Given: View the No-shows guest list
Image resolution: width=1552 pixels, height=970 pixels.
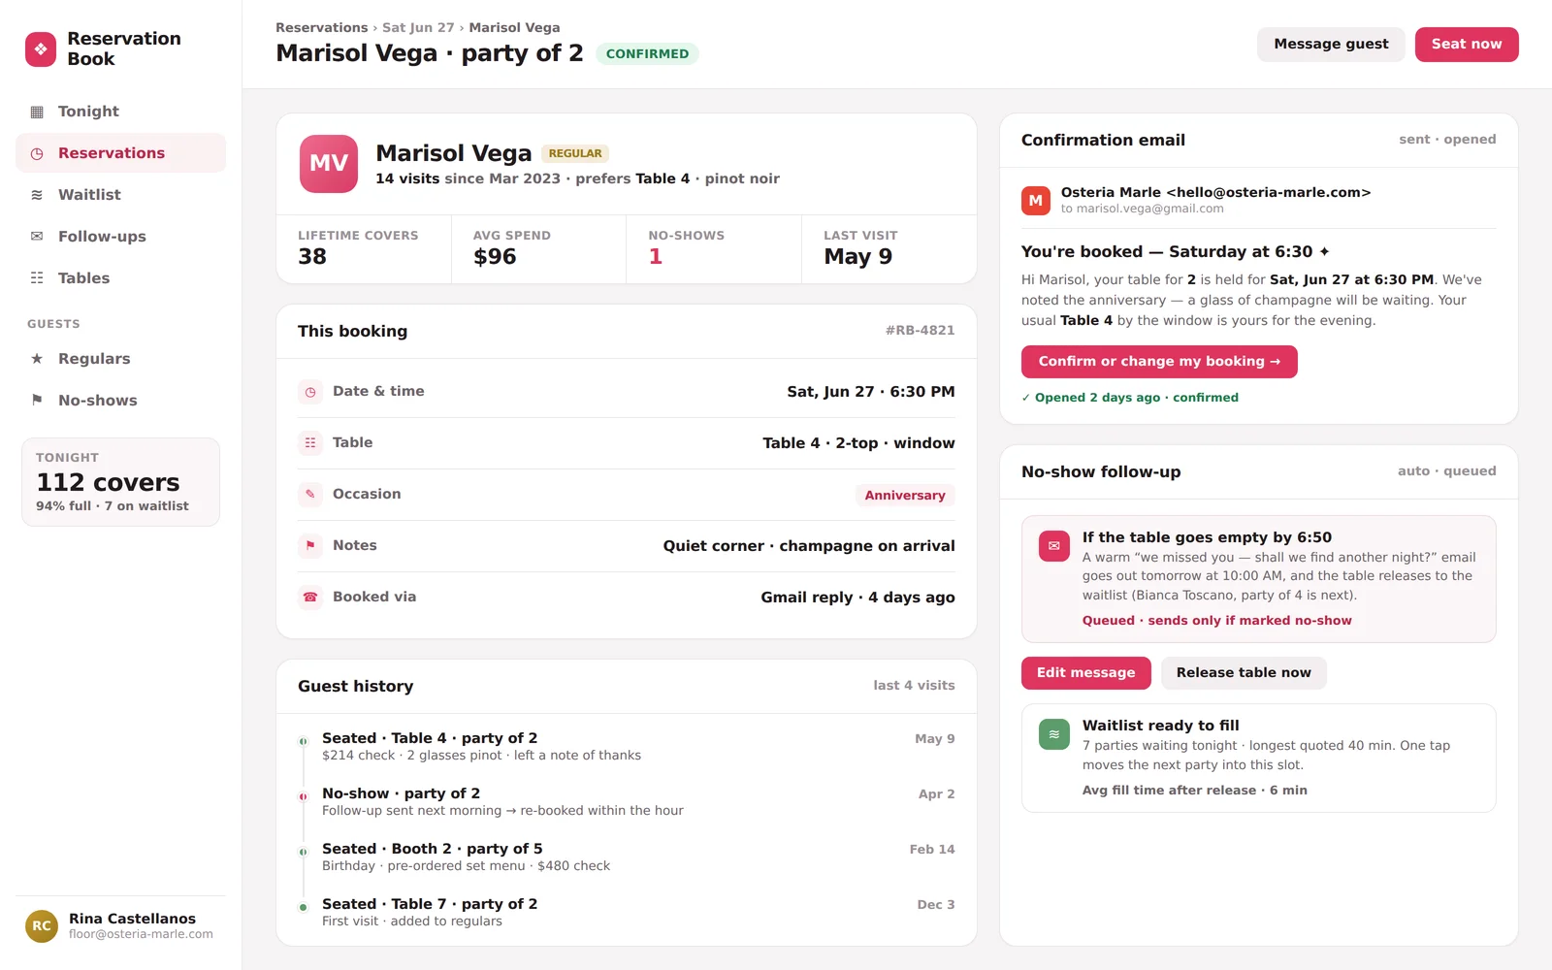Looking at the screenshot, I should pyautogui.click(x=120, y=401).
